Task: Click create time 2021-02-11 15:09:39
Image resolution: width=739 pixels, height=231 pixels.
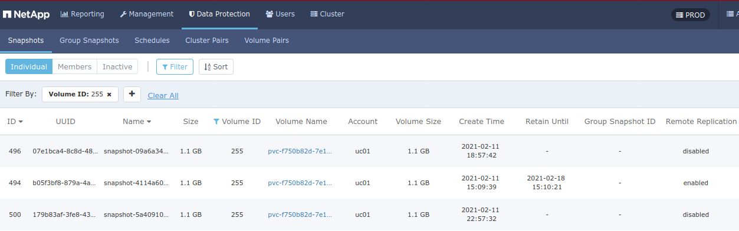Action: click(481, 183)
